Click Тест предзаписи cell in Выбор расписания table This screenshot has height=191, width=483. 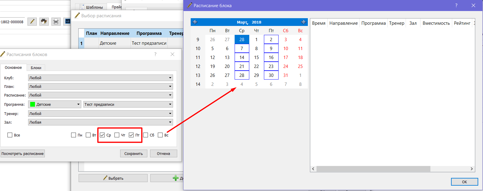tap(149, 43)
